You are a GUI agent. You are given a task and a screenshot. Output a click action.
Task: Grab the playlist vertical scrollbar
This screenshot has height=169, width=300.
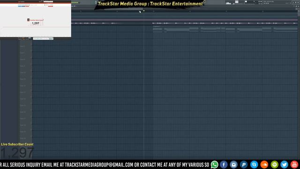tap(299, 14)
